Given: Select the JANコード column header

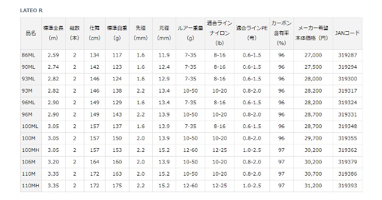Looking at the screenshot, I should 348,33.
